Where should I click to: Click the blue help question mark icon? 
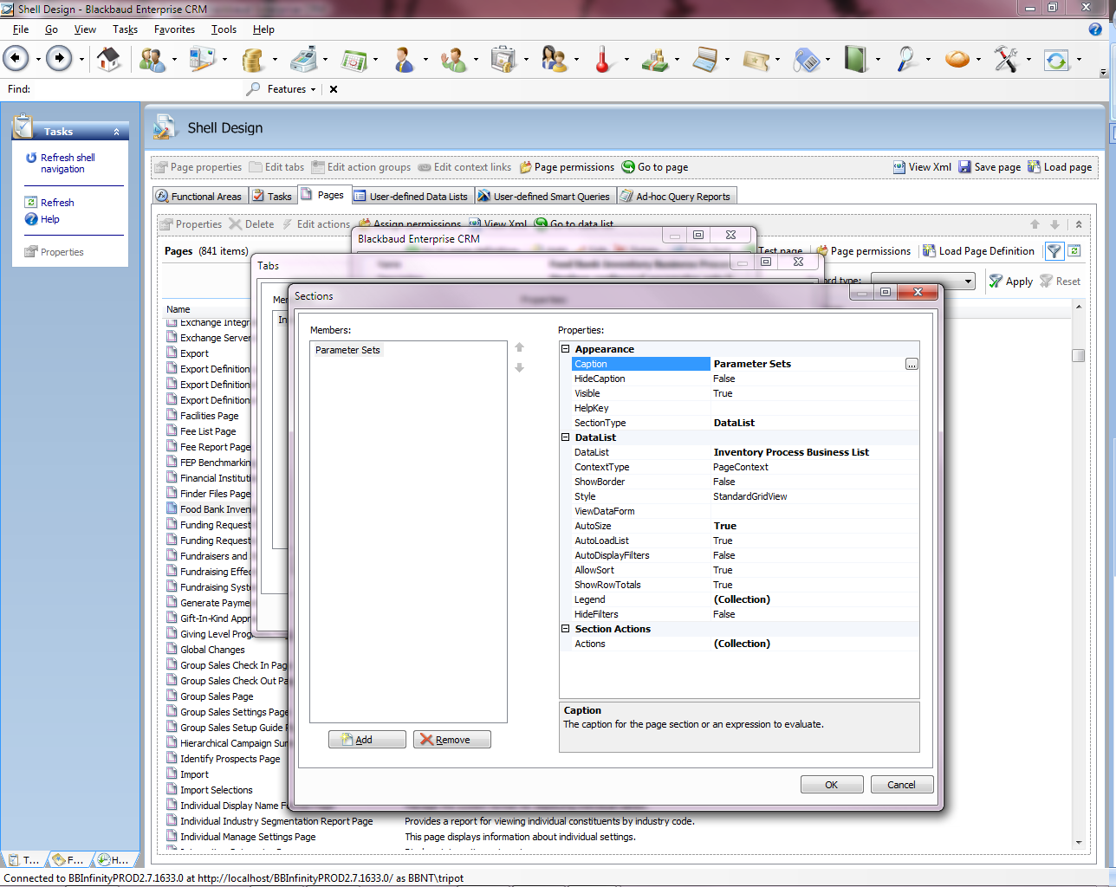1095,29
